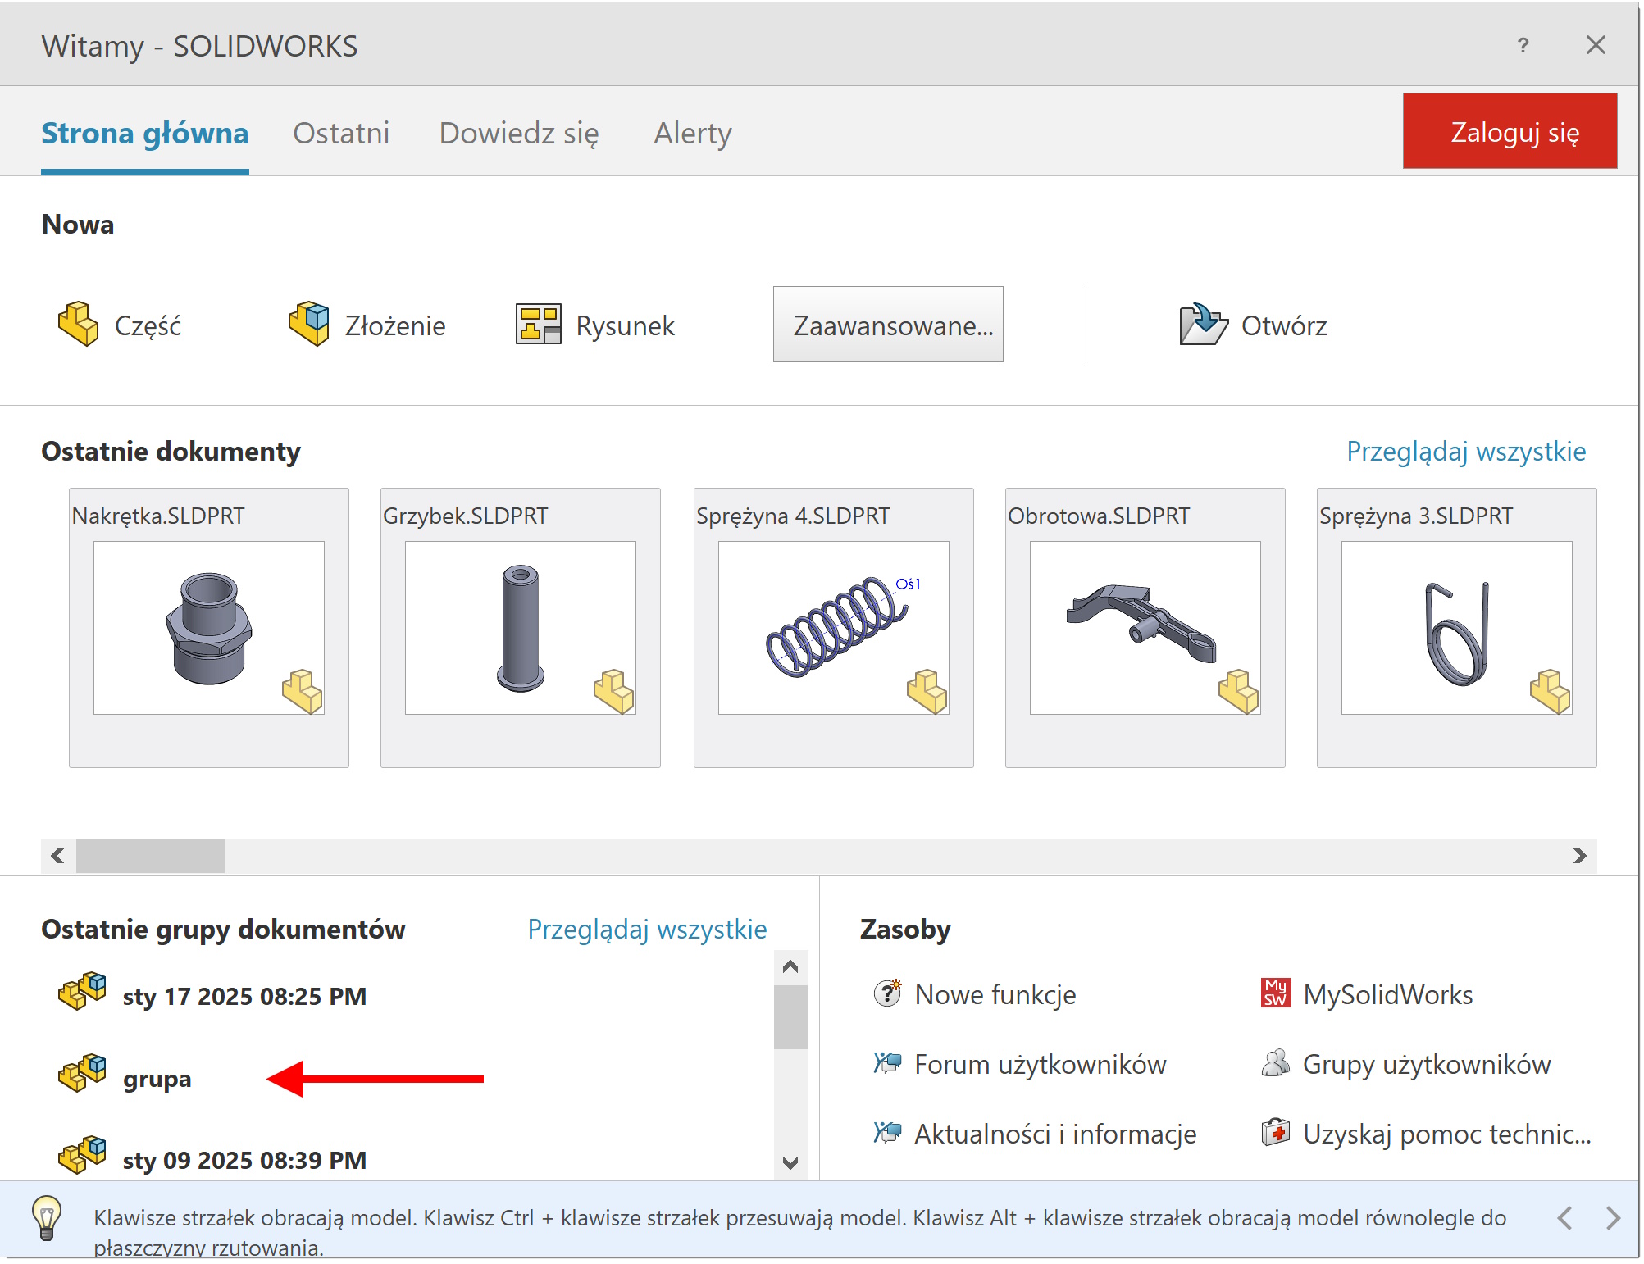Open the Sprężyna 3.SLDPRT thumbnail

[1457, 628]
